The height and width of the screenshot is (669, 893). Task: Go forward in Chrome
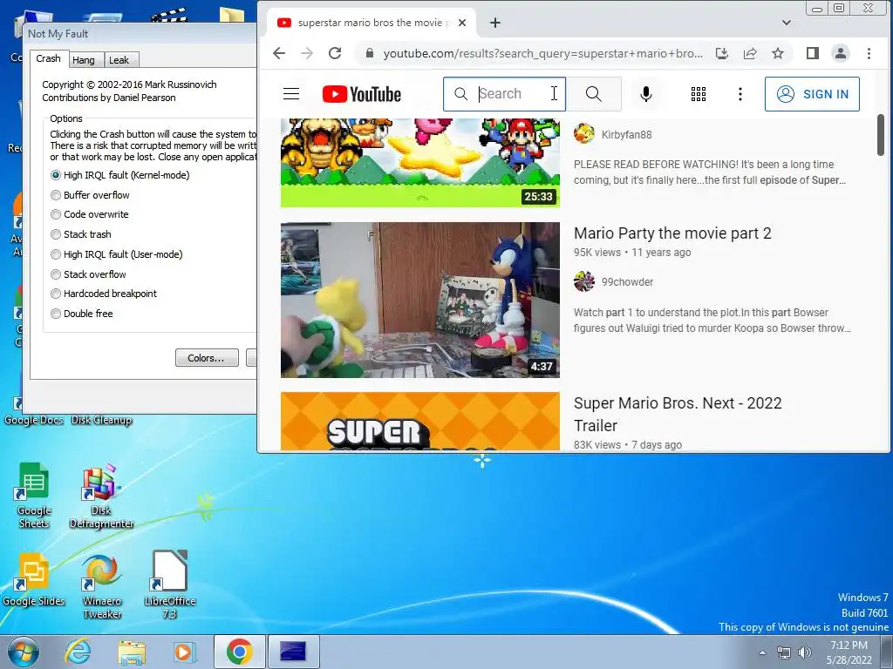pos(307,53)
